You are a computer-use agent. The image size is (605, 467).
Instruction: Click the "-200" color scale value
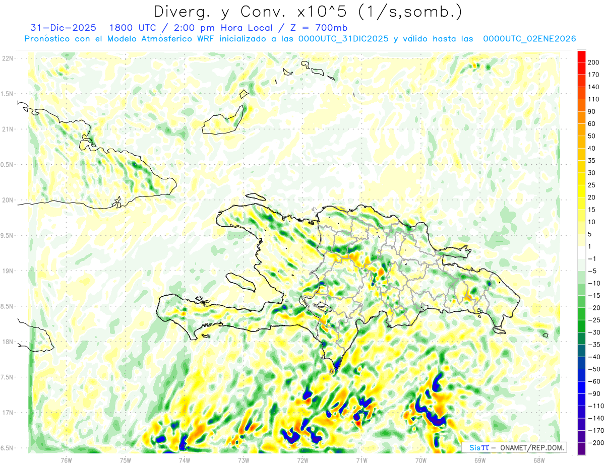595,443
